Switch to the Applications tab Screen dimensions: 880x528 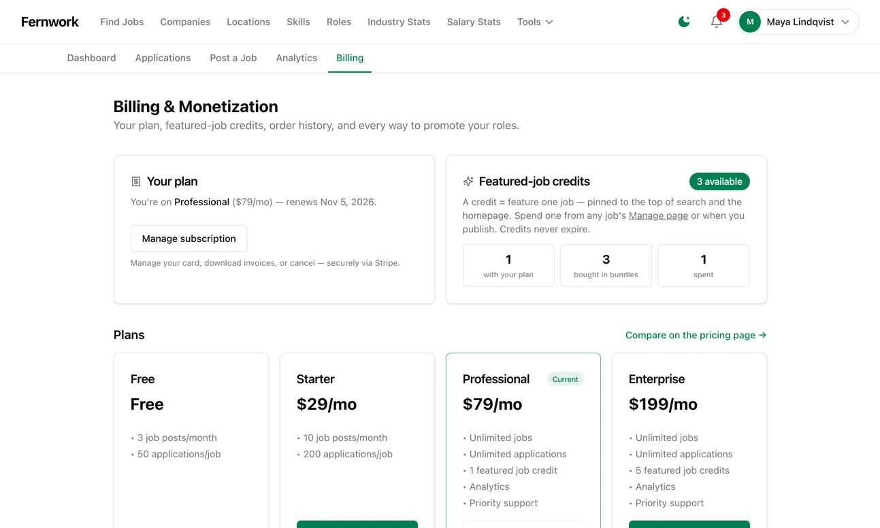pos(163,58)
